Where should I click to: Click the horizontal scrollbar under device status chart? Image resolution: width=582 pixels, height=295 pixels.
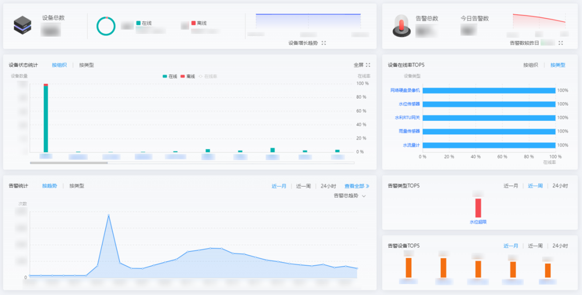pos(69,162)
